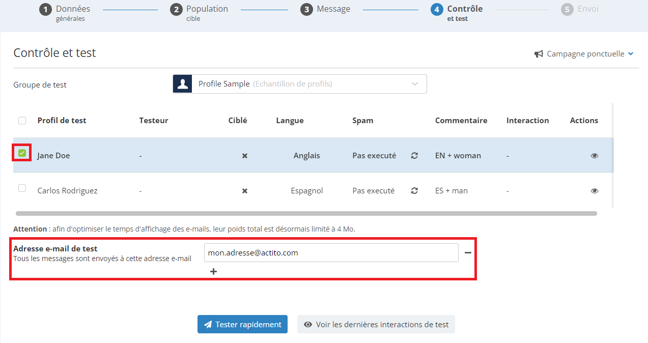648x343 pixels.
Task: Open the Profile Sample test group dropdown
Action: (300, 84)
